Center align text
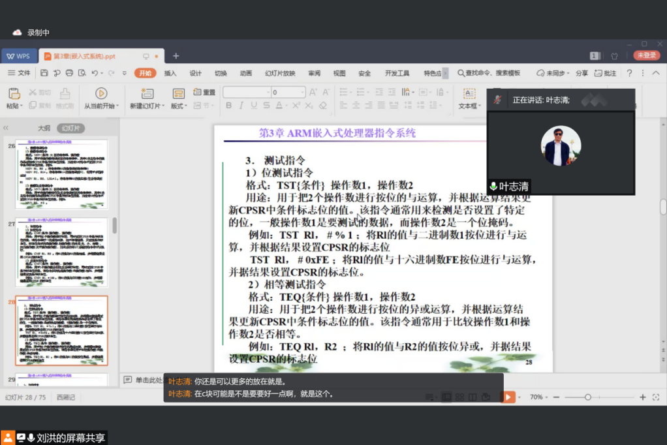 (x=356, y=105)
